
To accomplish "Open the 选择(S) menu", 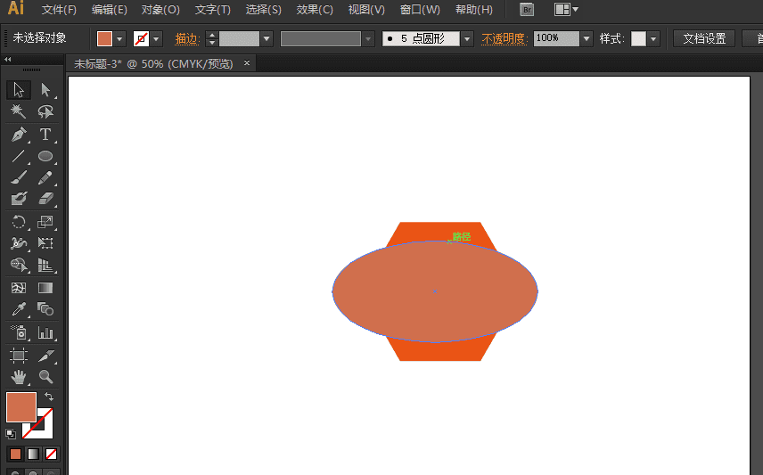I will pyautogui.click(x=263, y=10).
